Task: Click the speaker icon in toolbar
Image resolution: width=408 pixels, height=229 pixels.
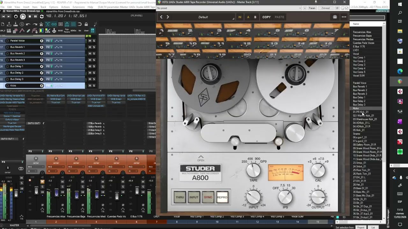Action: [x=92, y=31]
